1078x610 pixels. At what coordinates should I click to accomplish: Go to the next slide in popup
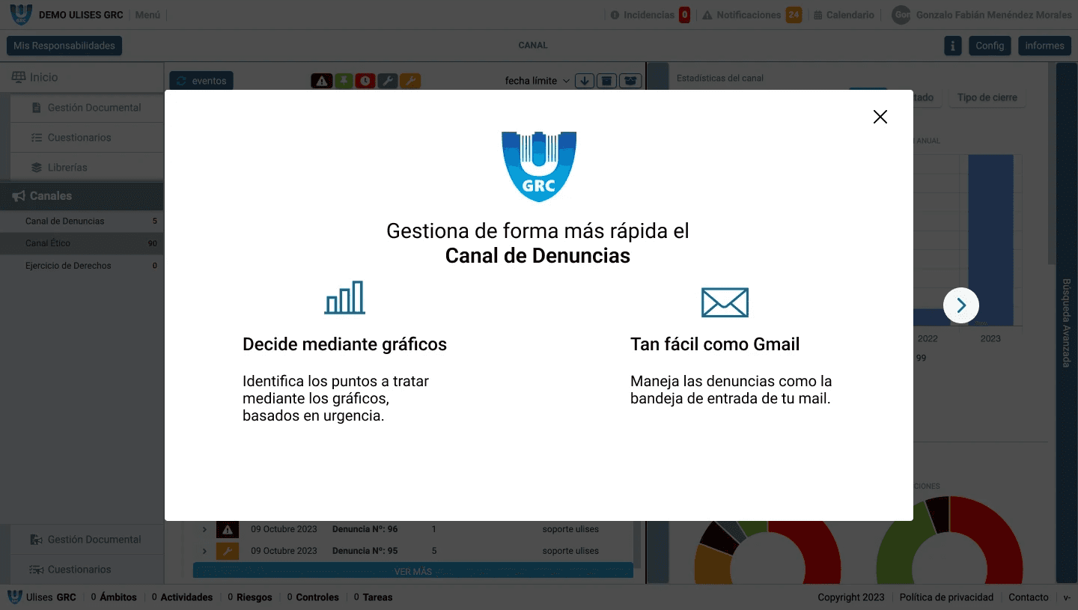pos(961,305)
